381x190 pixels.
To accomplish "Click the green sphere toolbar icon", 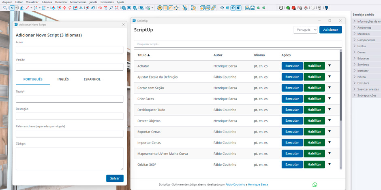I will [x=288, y=8].
